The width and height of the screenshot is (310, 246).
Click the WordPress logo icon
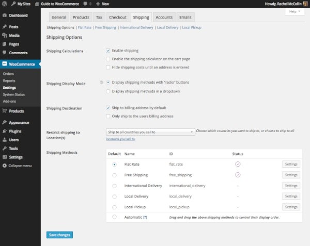[4, 4]
